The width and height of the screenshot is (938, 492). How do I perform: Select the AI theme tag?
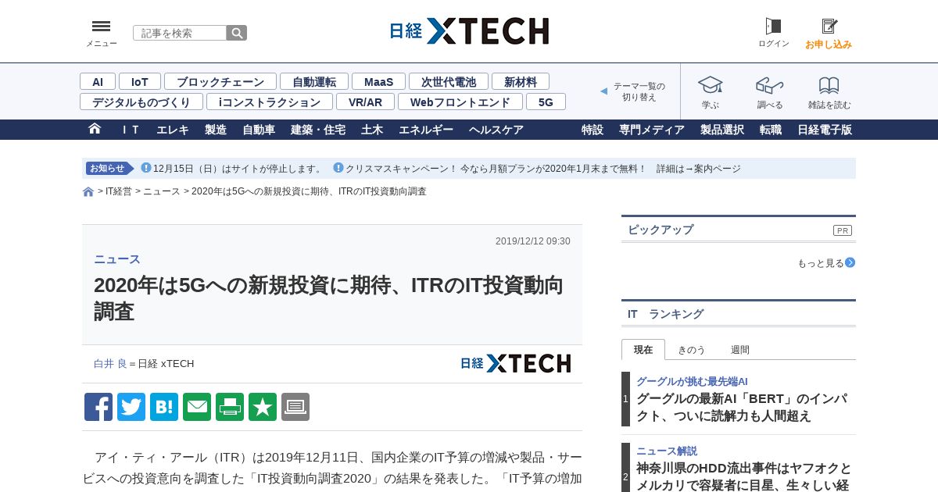(x=98, y=81)
